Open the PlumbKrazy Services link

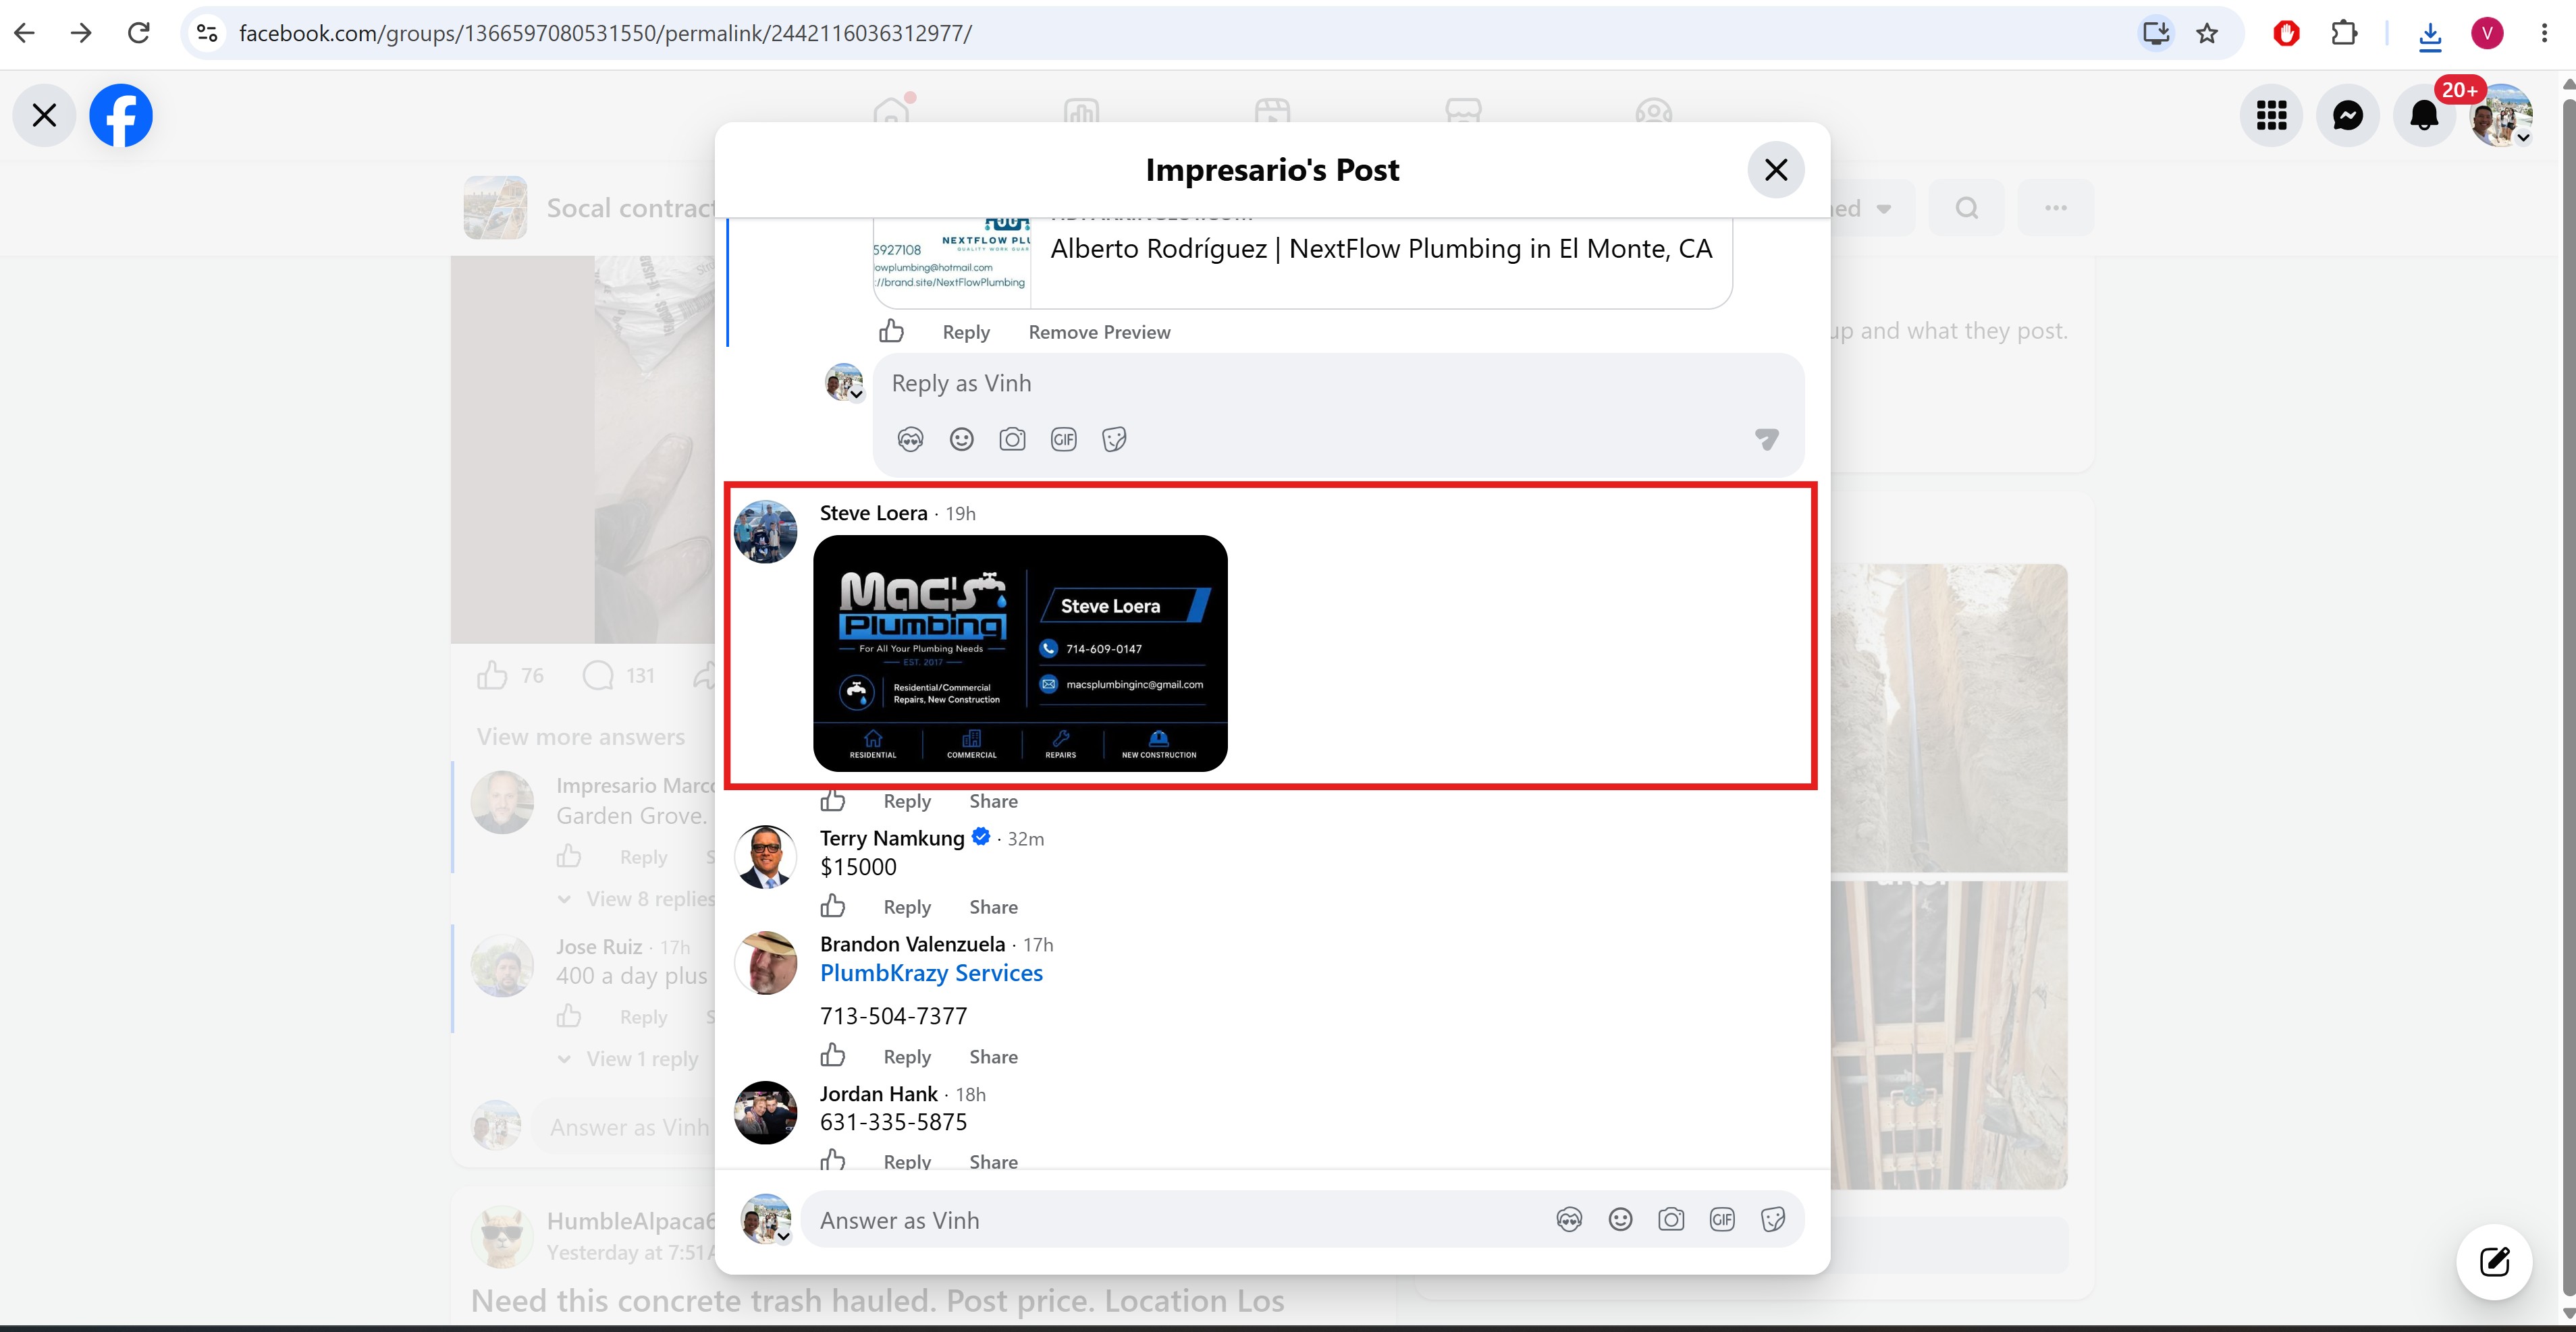click(x=931, y=973)
